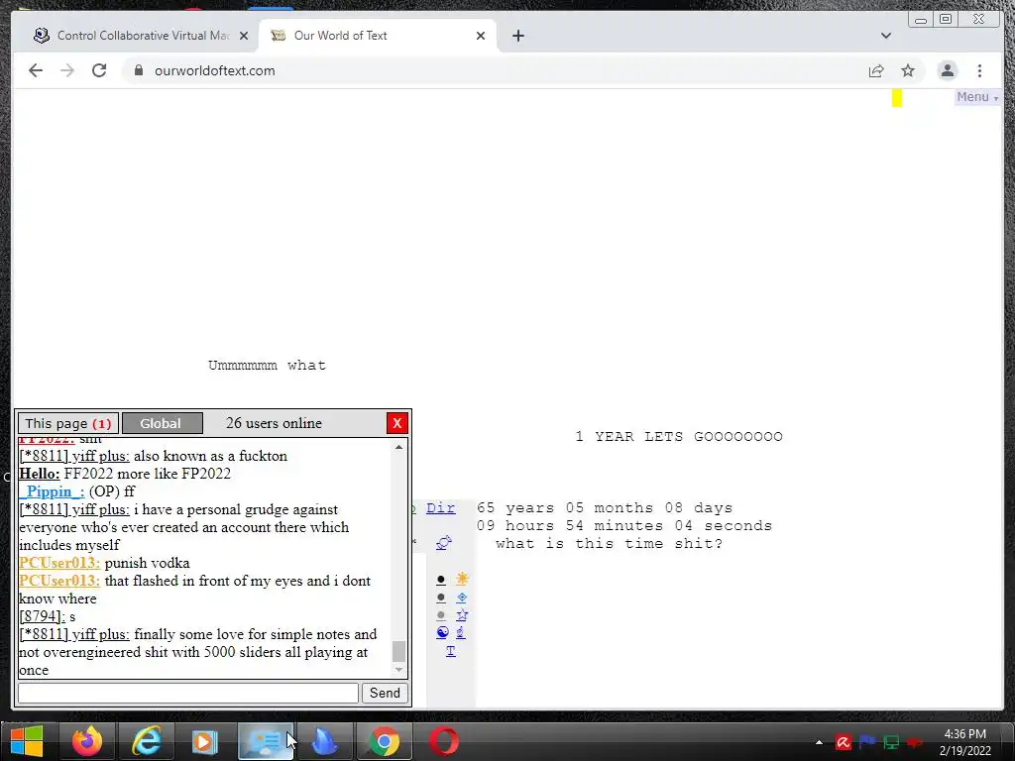The image size is (1015, 761).
Task: Expand the tab search chevron
Action: coord(885,36)
